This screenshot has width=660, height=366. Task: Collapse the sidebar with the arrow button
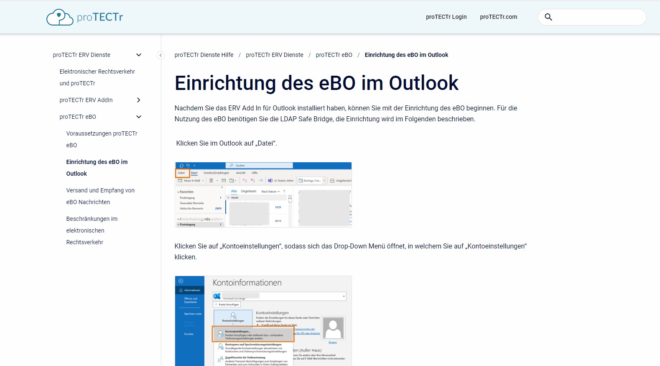click(161, 55)
